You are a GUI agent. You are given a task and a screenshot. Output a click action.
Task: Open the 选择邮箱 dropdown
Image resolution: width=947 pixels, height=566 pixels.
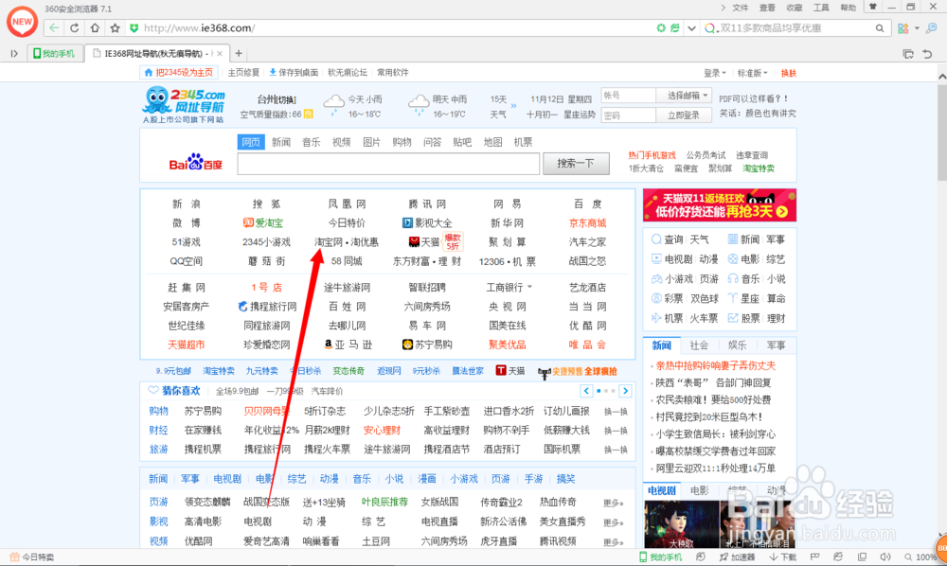[683, 96]
